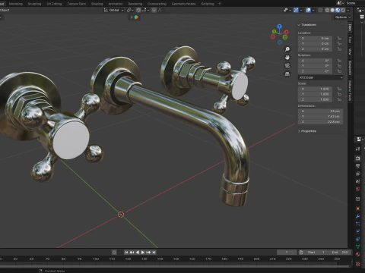Switch to rendered viewport shading
Viewport: 365px width, 273px height.
point(343,10)
